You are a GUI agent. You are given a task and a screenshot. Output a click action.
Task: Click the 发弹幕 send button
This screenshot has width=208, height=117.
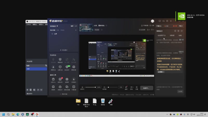(180, 92)
